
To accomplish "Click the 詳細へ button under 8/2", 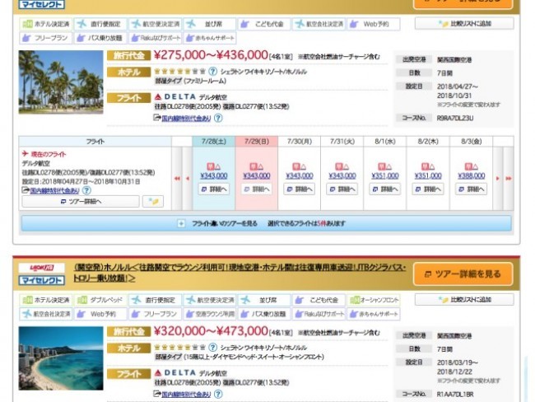I will coord(428,189).
